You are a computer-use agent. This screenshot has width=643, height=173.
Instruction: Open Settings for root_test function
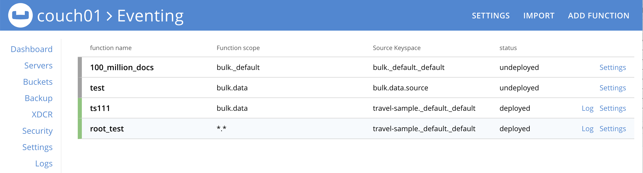tap(613, 129)
